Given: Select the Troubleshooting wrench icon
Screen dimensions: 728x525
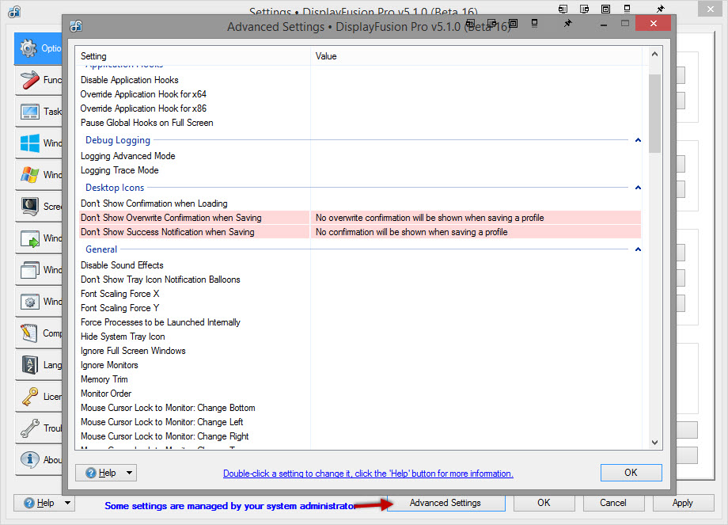Looking at the screenshot, I should pyautogui.click(x=29, y=428).
